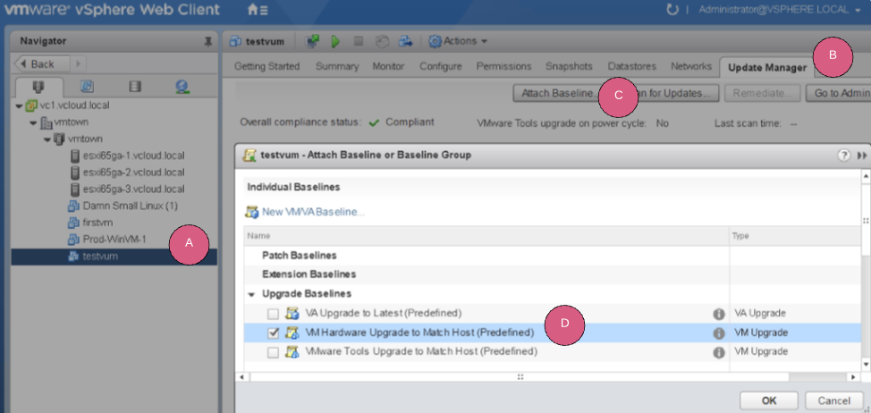Screen dimensions: 871x413
Task: Click the power off square icon
Action: [x=359, y=41]
